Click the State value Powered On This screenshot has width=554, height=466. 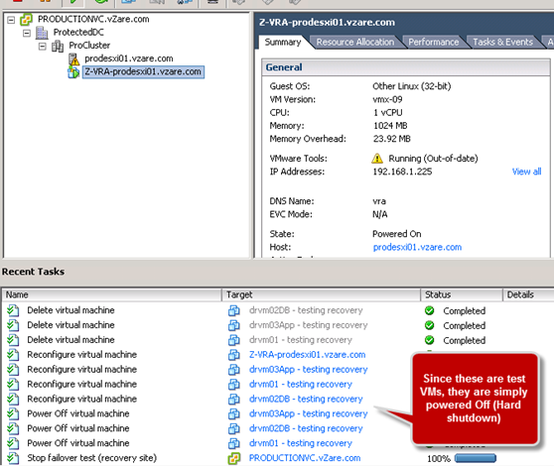[397, 234]
